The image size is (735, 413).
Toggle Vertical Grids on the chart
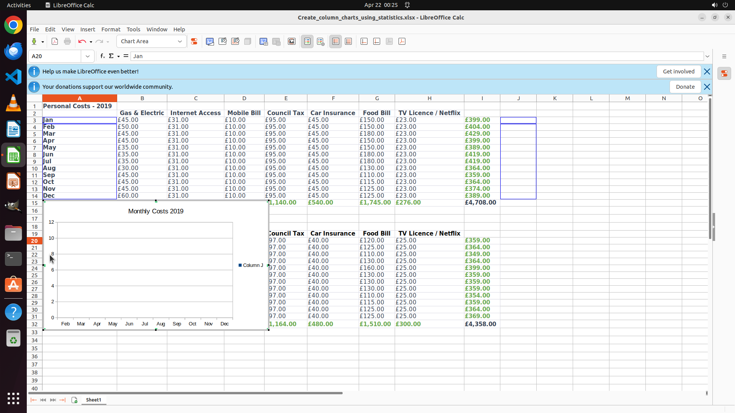(348, 41)
